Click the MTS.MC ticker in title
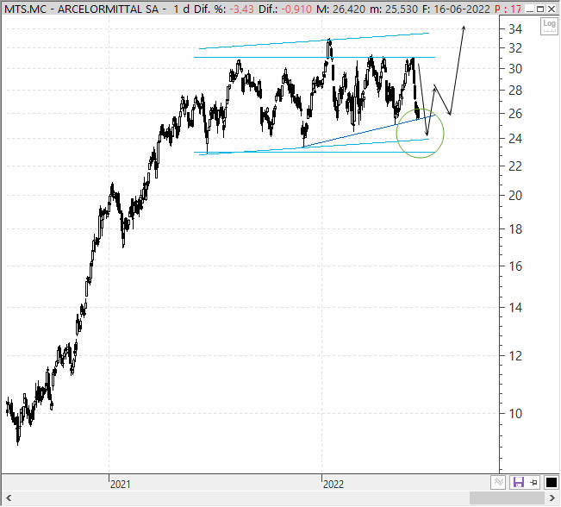The image size is (561, 507). click(25, 9)
